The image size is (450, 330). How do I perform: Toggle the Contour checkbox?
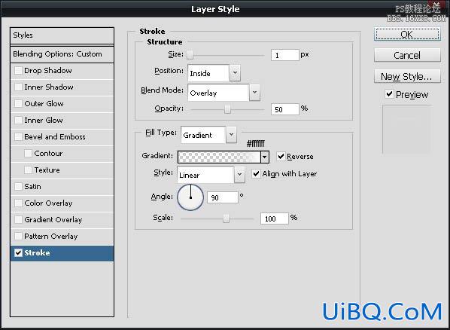(x=28, y=153)
